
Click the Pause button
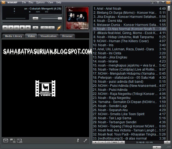[17, 28]
